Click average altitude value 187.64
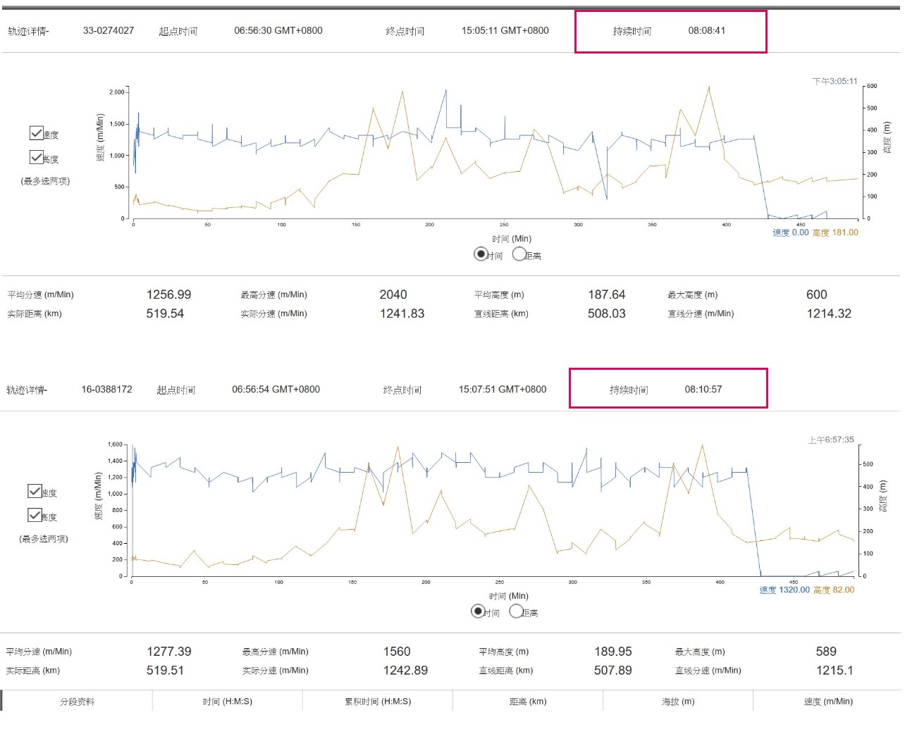The width and height of the screenshot is (905, 746). (607, 294)
